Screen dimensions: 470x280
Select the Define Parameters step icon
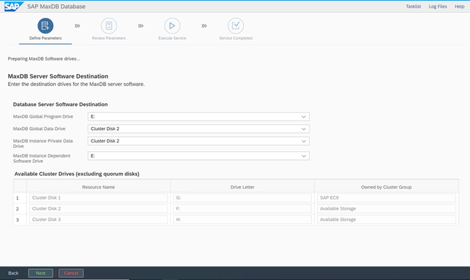click(x=46, y=26)
